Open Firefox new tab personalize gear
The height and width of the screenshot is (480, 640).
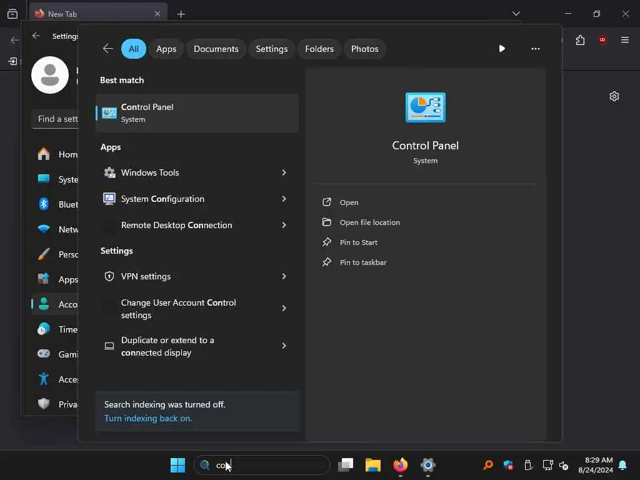(614, 96)
